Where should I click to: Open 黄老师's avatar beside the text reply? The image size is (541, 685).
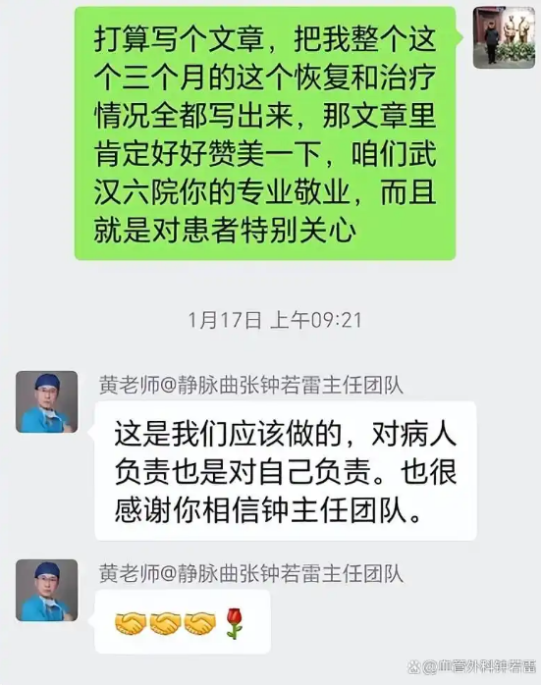(47, 402)
